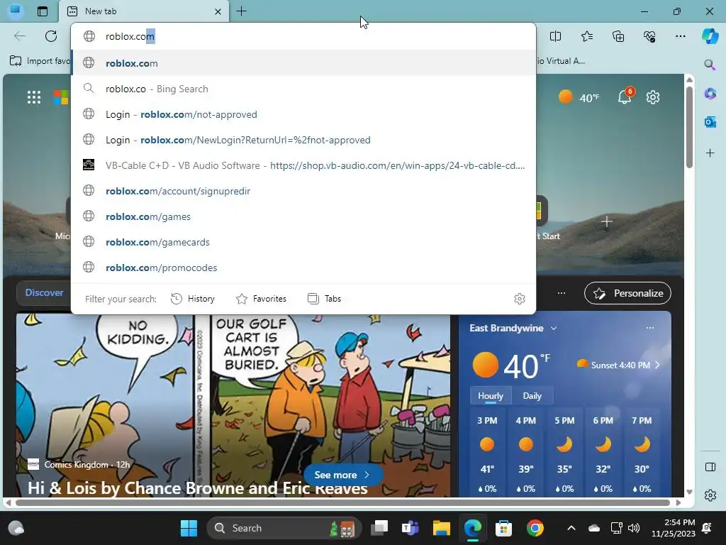Click the address bar containing roblox.com
The width and height of the screenshot is (726, 545).
pyautogui.click(x=303, y=36)
